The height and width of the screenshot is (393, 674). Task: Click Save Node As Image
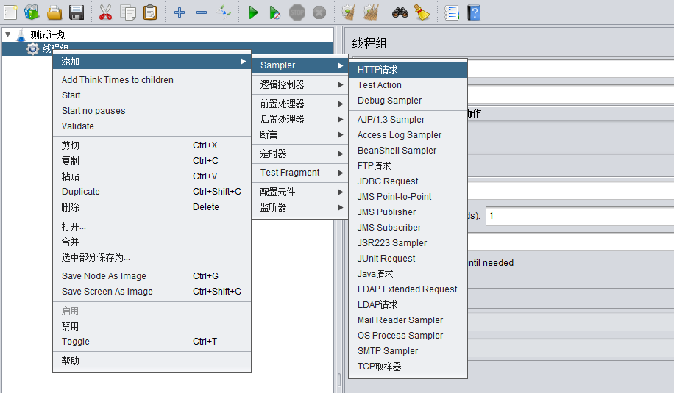152,276
